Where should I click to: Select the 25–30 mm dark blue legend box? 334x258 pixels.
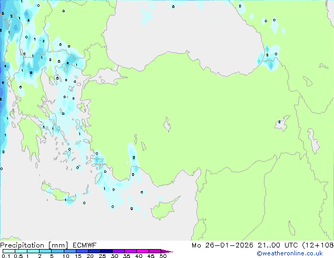click(x=106, y=251)
